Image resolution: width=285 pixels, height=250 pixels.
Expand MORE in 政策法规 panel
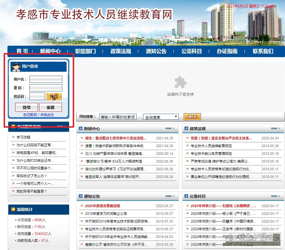(276, 129)
